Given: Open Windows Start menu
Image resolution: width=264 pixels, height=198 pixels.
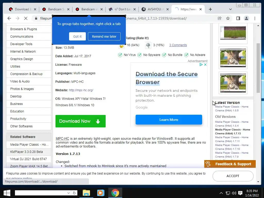Looking at the screenshot, I should coord(7,193).
